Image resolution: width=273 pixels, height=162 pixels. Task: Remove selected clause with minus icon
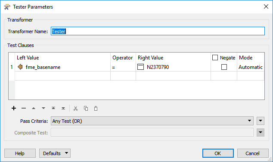24,108
